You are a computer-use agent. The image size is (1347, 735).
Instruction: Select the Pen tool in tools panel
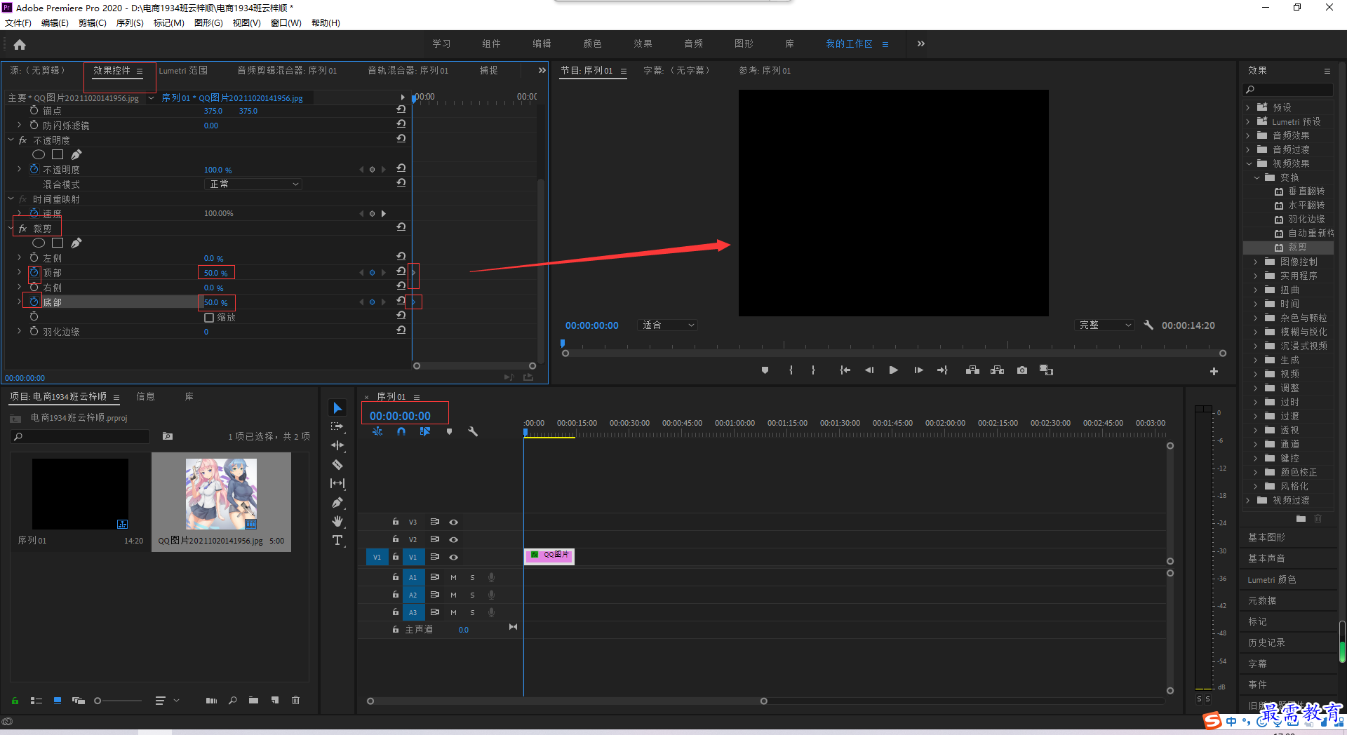(x=337, y=502)
